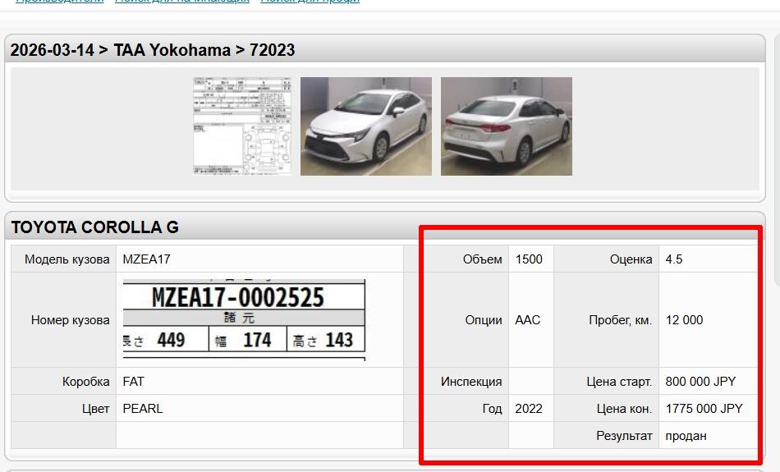The image size is (780, 472).
Task: Select the '1775 000 JPY' final price
Action: point(704,408)
